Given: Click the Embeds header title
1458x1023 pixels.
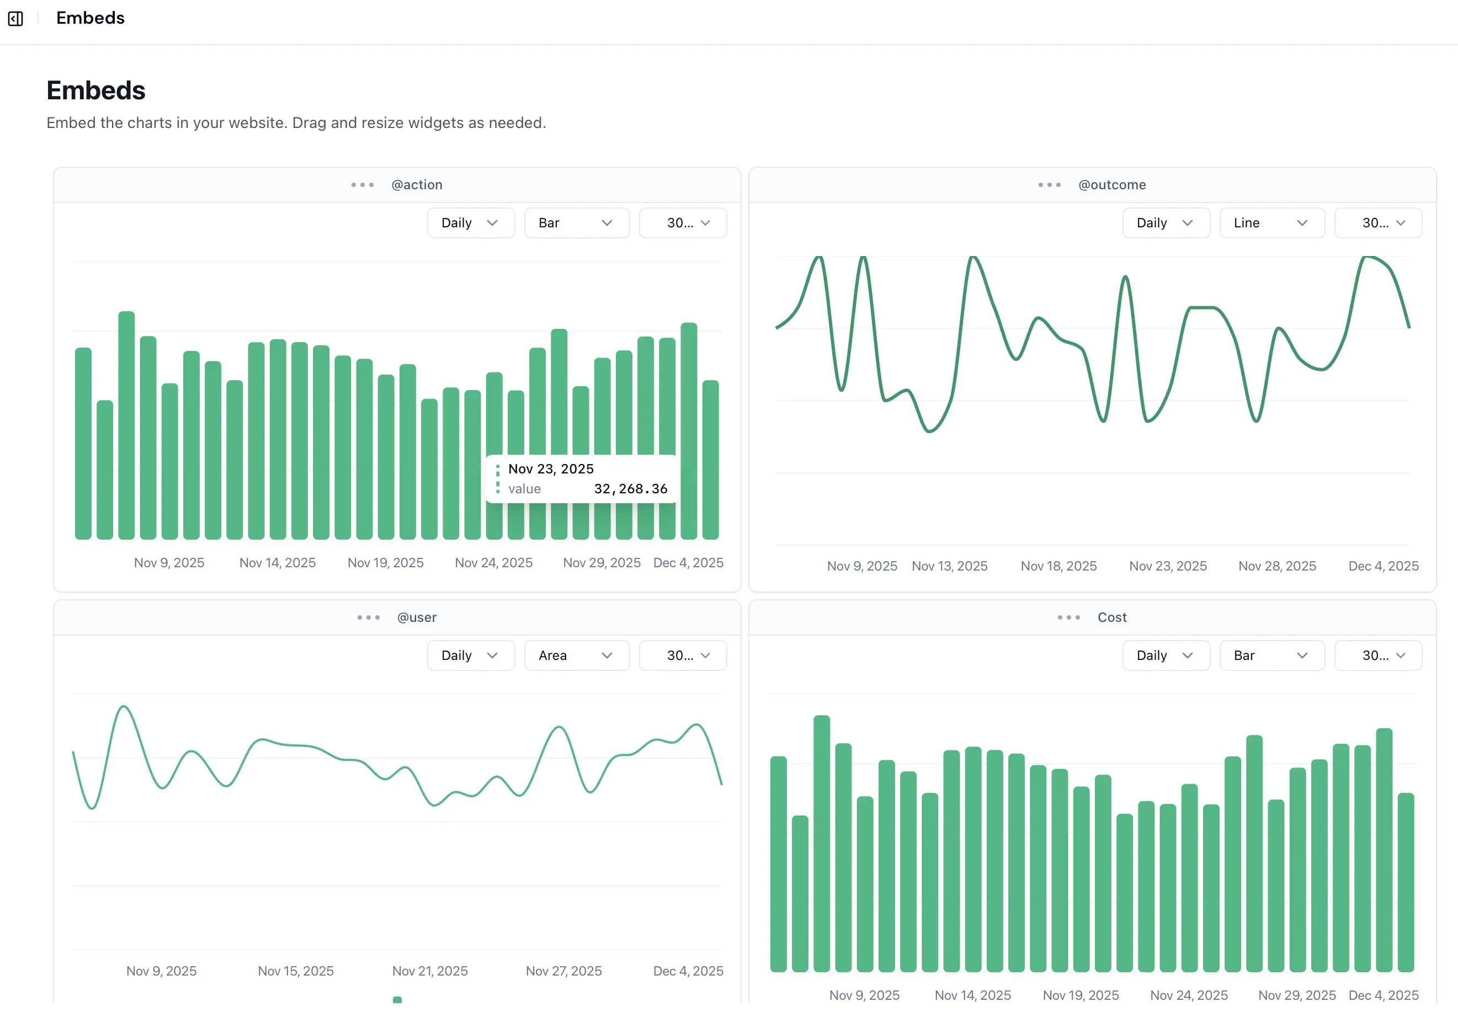Looking at the screenshot, I should point(90,17).
